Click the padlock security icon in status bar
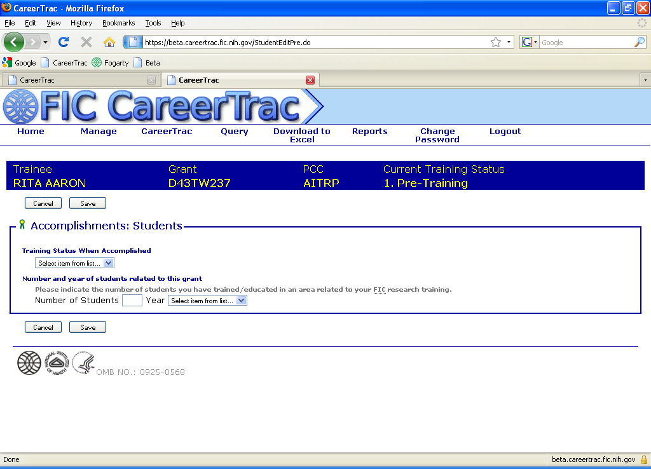The width and height of the screenshot is (651, 469). (644, 459)
